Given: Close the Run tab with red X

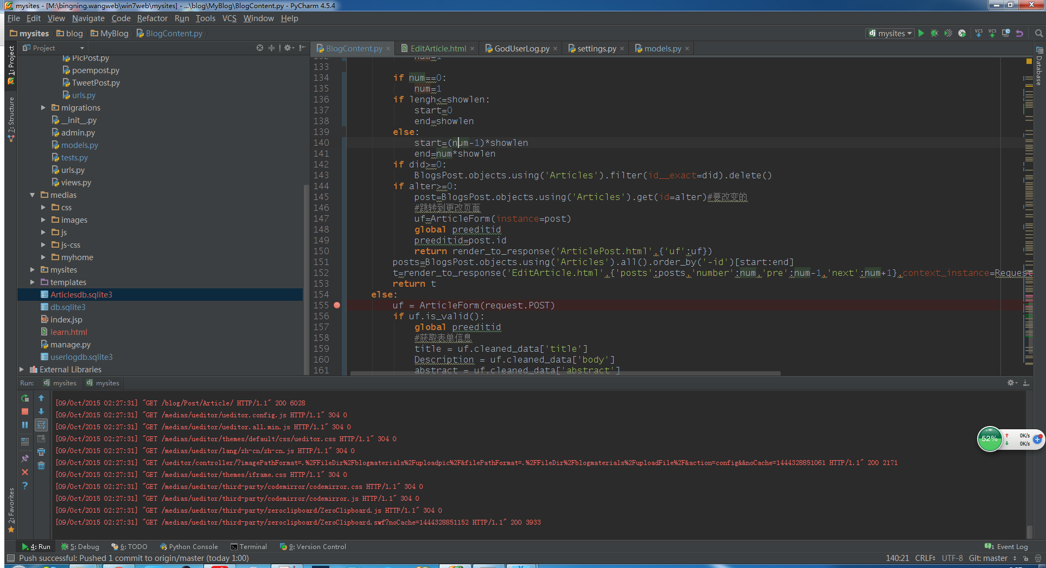Looking at the screenshot, I should (25, 472).
